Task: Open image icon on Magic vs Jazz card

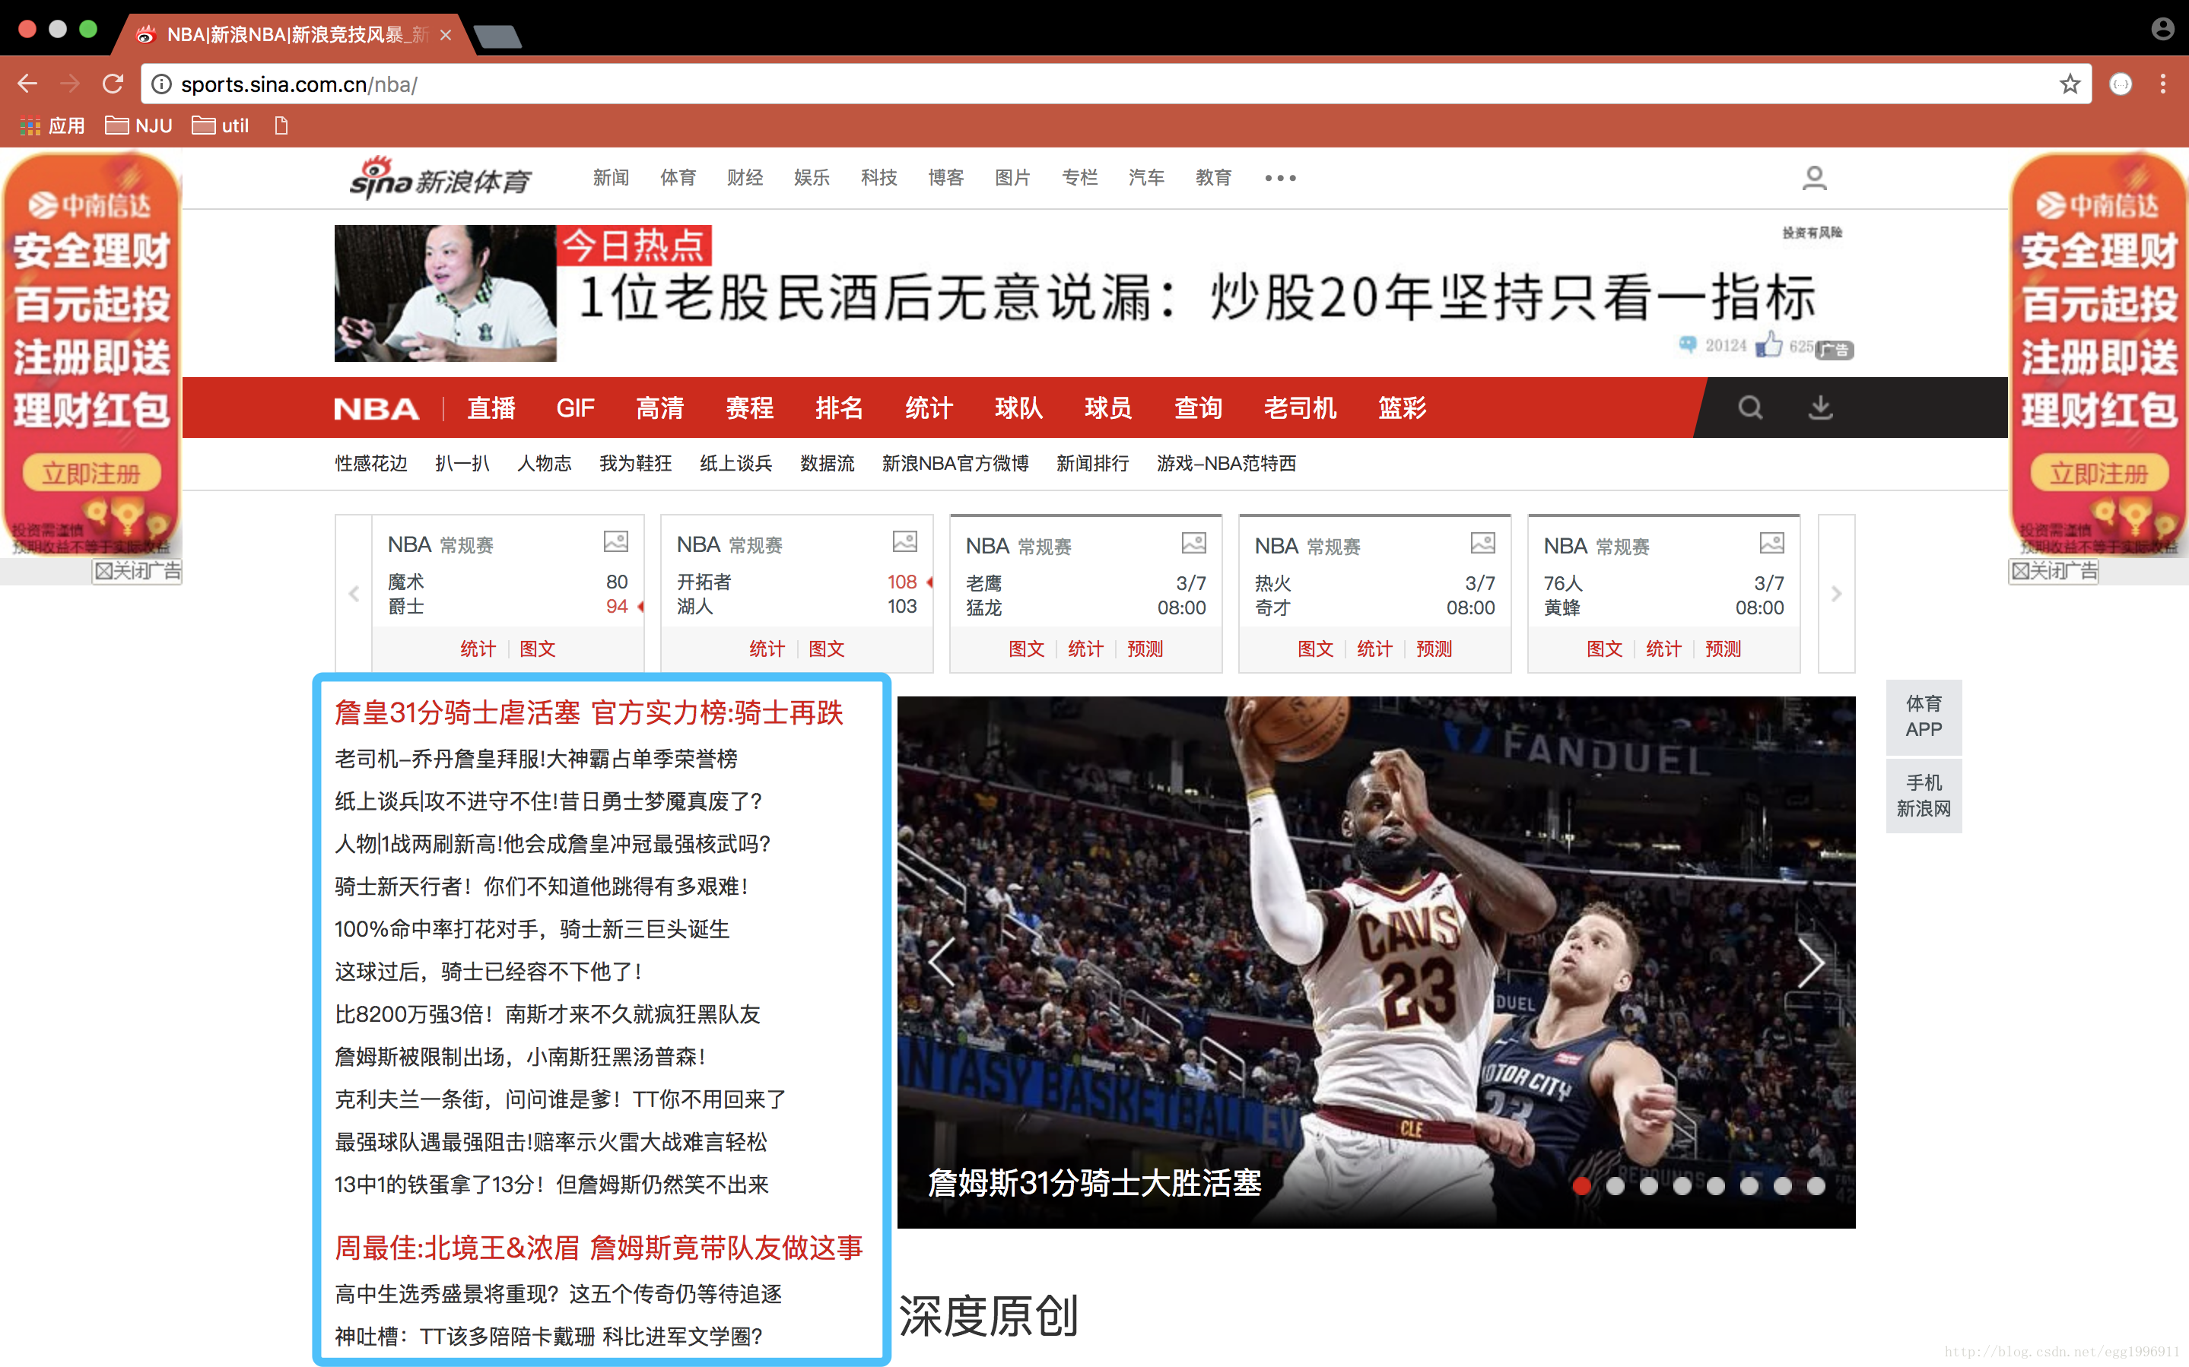Action: coord(616,541)
